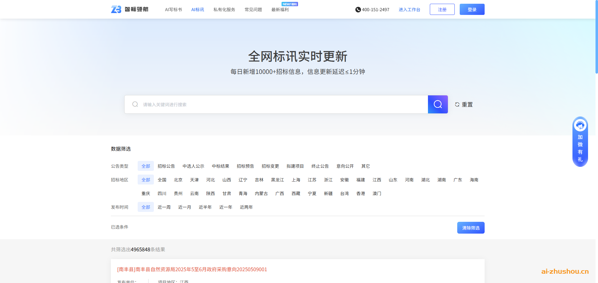Select the 私有化服务 navigation item
Image resolution: width=598 pixels, height=283 pixels.
pos(224,9)
